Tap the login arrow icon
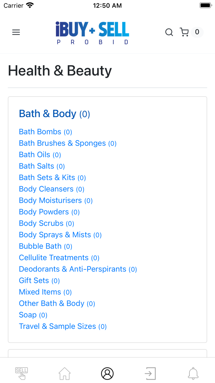This screenshot has height=383, width=215. click(150, 373)
